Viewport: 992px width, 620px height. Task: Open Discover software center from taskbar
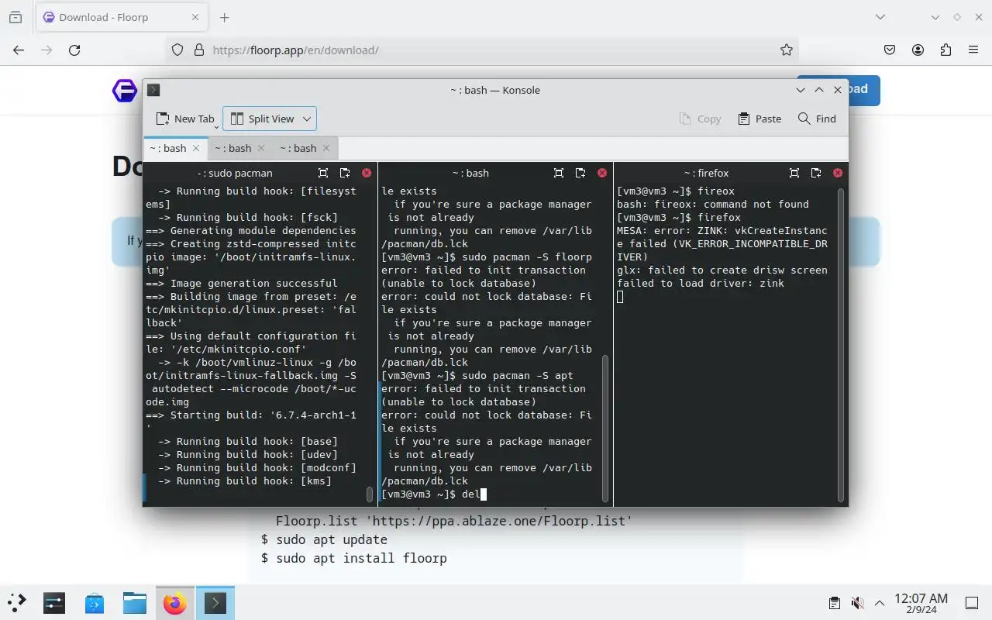point(95,602)
